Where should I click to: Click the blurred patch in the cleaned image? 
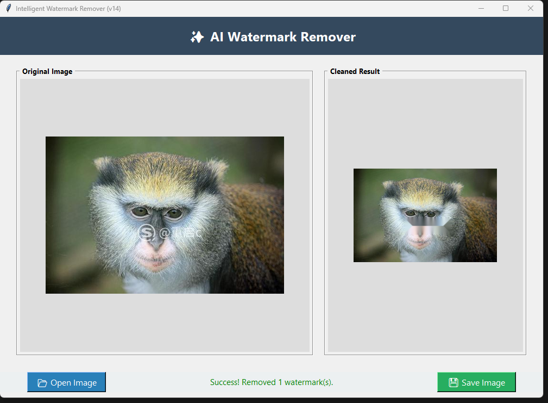[x=429, y=221]
